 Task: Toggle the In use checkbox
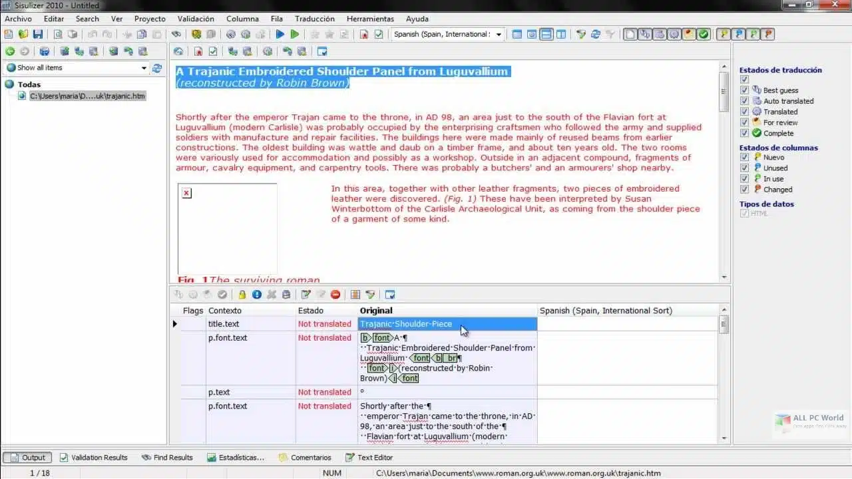pyautogui.click(x=745, y=178)
